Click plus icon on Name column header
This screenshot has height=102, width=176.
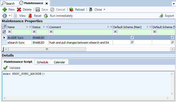pyautogui.click(x=27, y=27)
